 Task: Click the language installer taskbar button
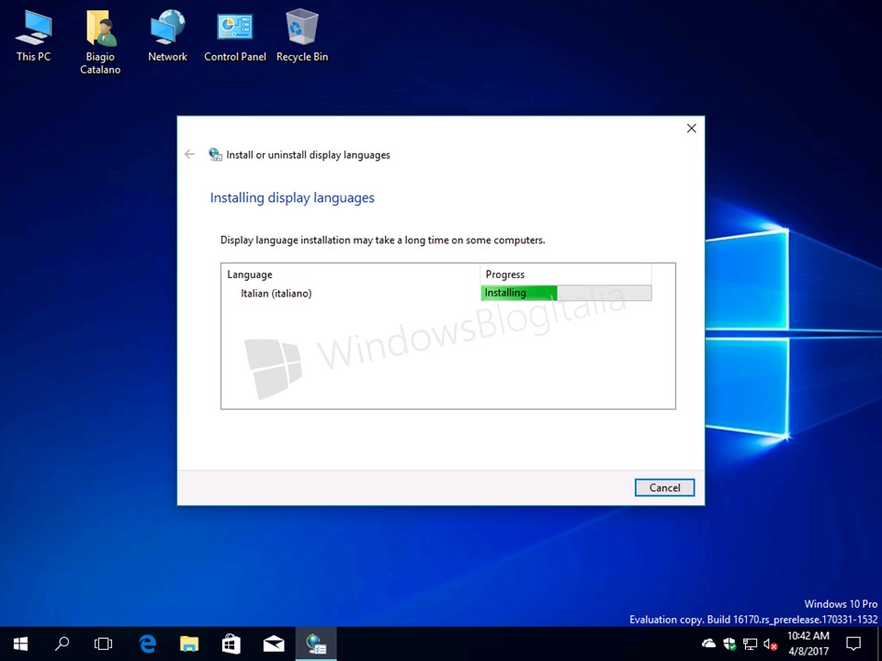click(x=315, y=644)
